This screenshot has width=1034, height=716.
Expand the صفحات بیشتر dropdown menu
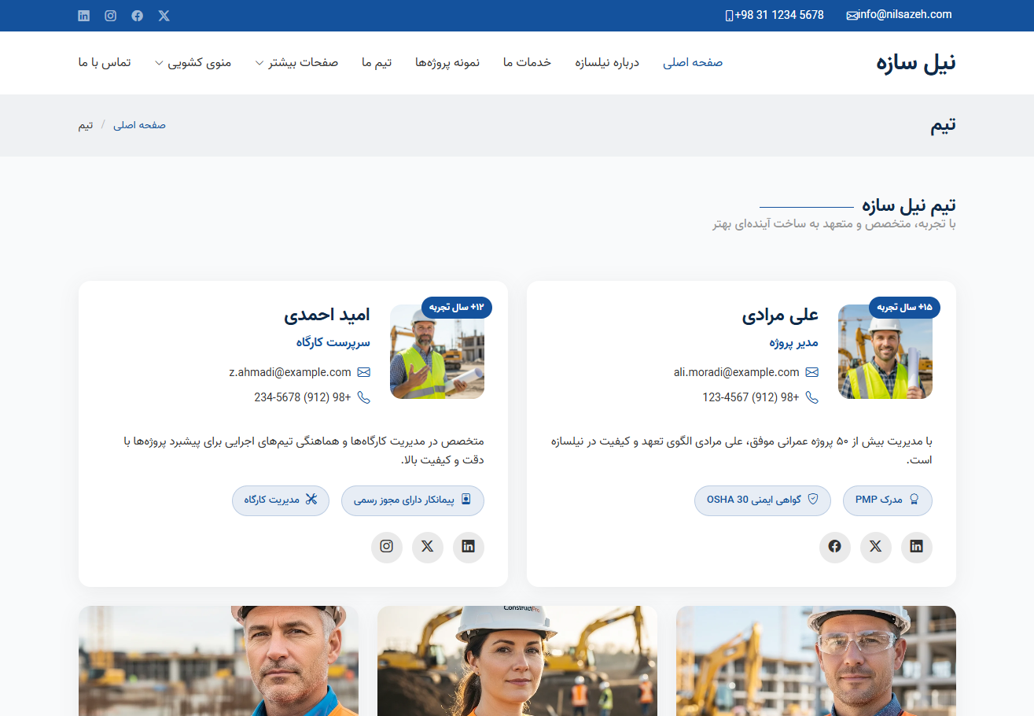coord(297,63)
